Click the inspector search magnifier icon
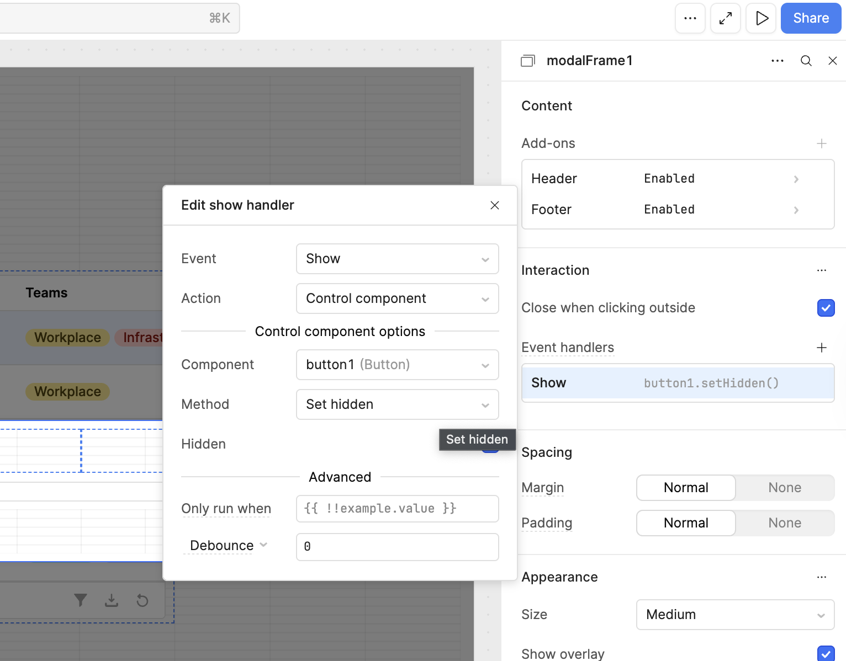 806,61
